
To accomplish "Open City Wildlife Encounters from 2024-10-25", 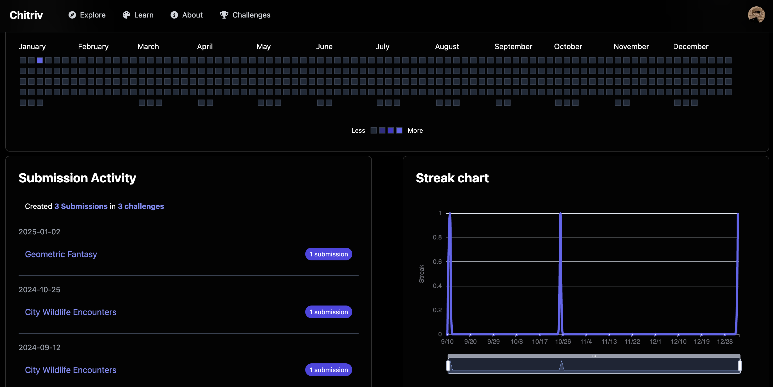I will [70, 312].
